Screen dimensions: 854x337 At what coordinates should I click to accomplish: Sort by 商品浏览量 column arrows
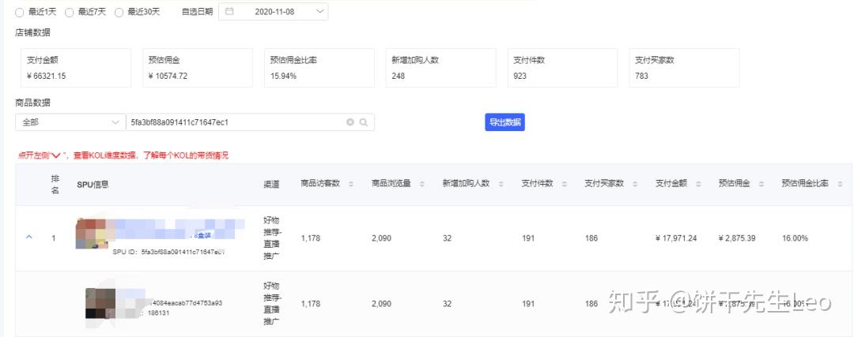(x=422, y=184)
